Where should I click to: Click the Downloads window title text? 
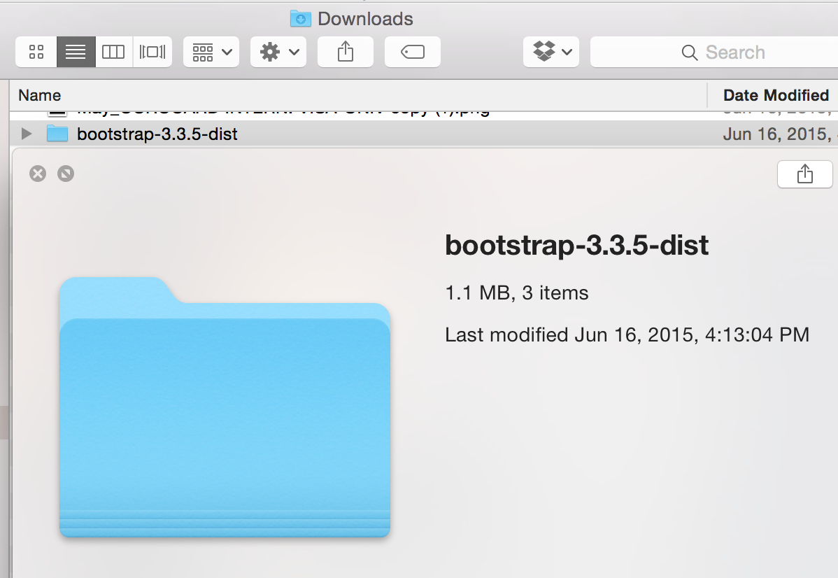click(366, 19)
